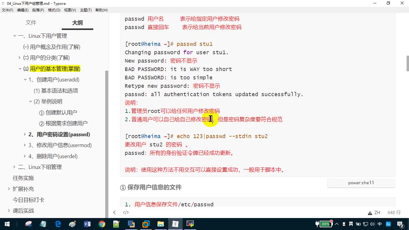409x230 pixels.
Task: Open 视图(V) menu
Action: pos(70,10)
